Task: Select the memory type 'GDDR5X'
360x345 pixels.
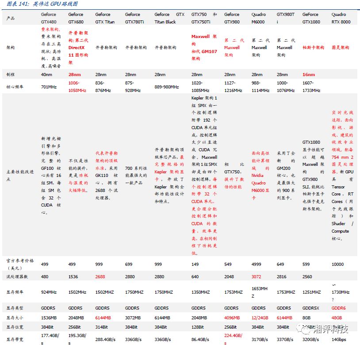Action: click(x=311, y=308)
